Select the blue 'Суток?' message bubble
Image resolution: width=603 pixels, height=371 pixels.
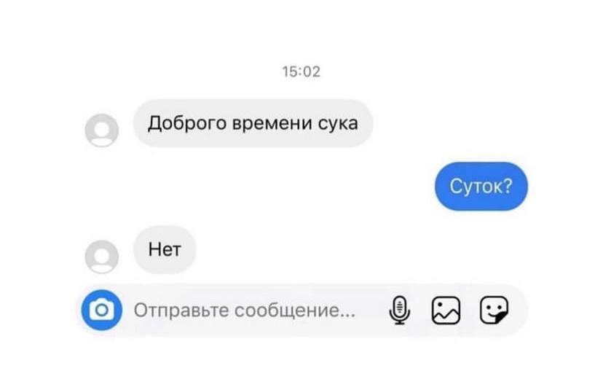pyautogui.click(x=481, y=187)
